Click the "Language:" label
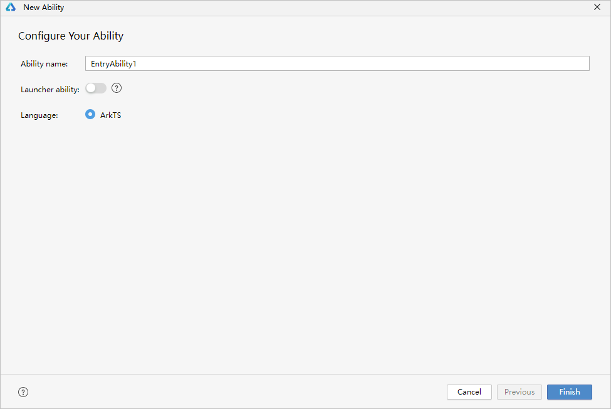 [x=39, y=115]
